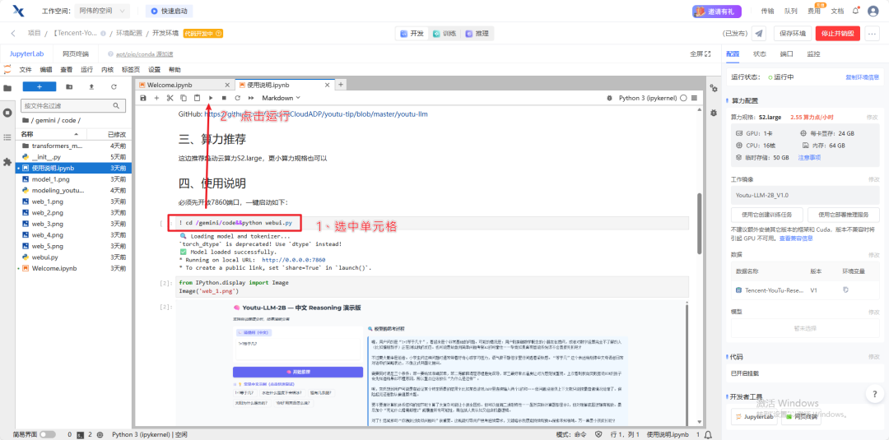Open the debugger bug icon in right sidebar
889x440 pixels.
click(714, 113)
